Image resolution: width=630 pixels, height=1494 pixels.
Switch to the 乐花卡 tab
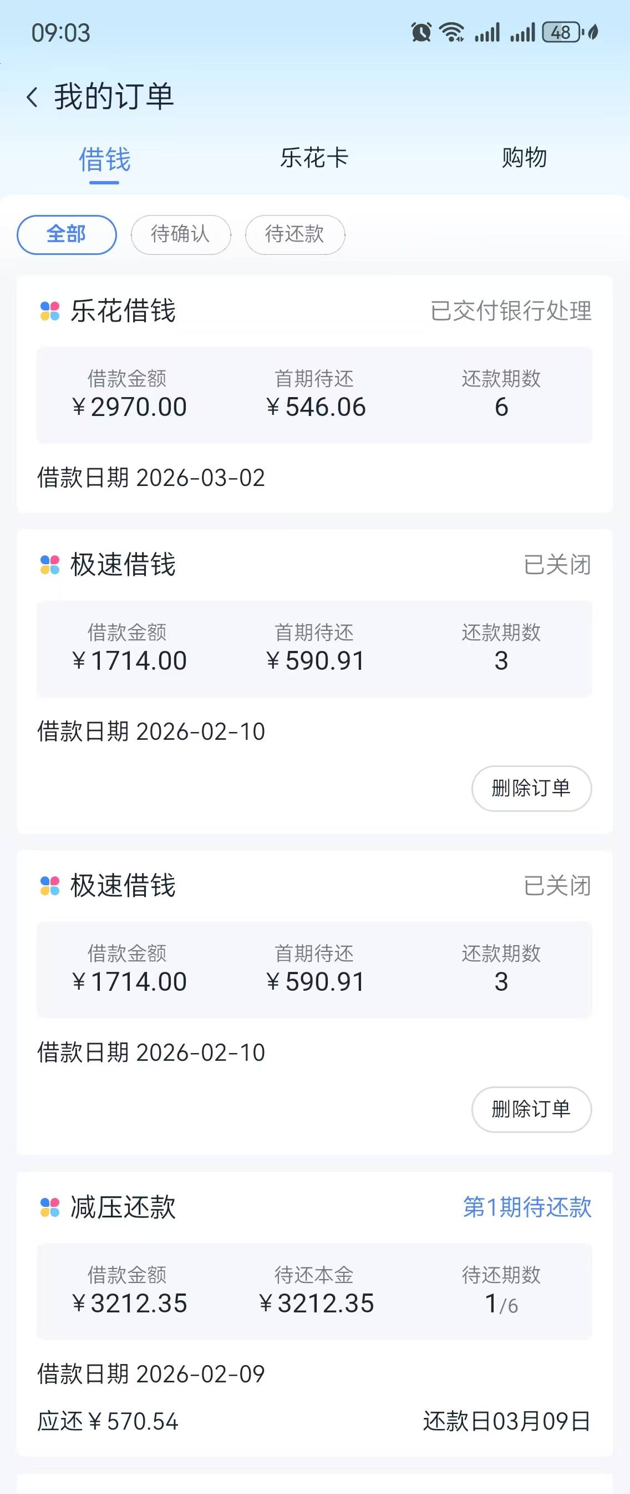[x=314, y=158]
